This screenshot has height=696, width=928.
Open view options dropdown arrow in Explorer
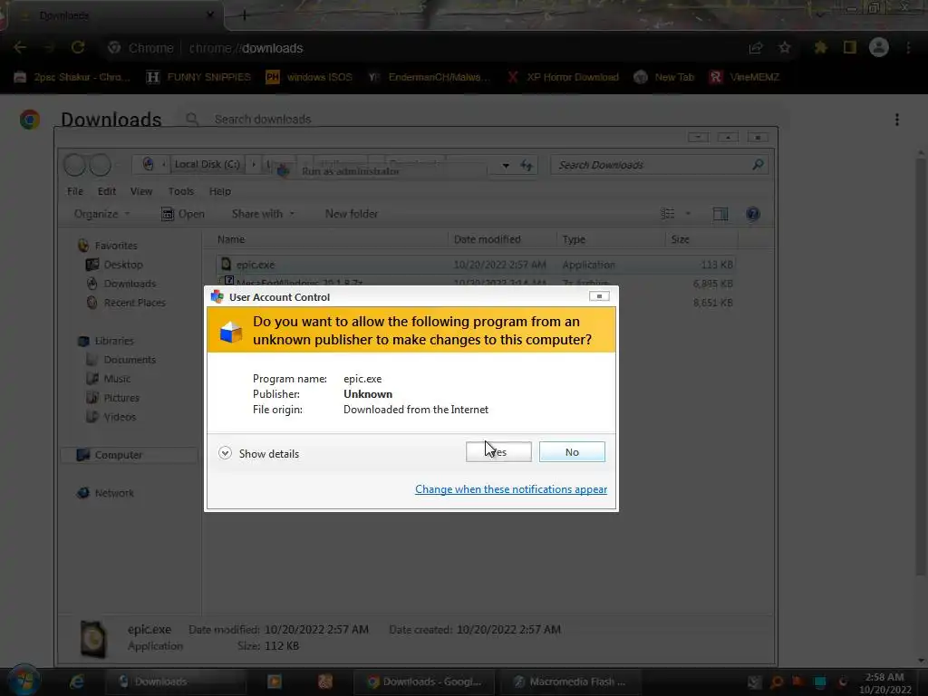[x=688, y=214]
